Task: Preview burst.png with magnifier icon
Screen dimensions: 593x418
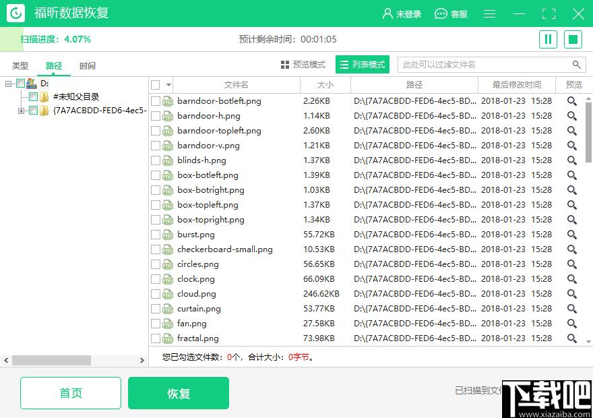Action: click(572, 235)
